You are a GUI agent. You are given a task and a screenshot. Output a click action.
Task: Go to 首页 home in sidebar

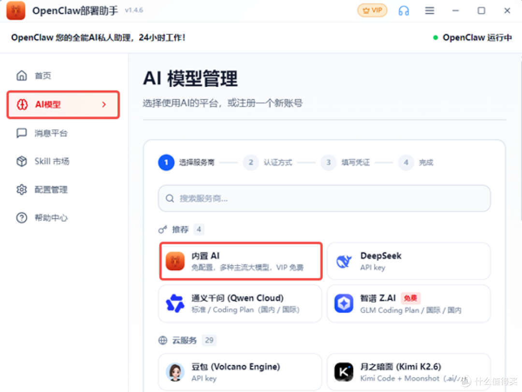pyautogui.click(x=63, y=76)
